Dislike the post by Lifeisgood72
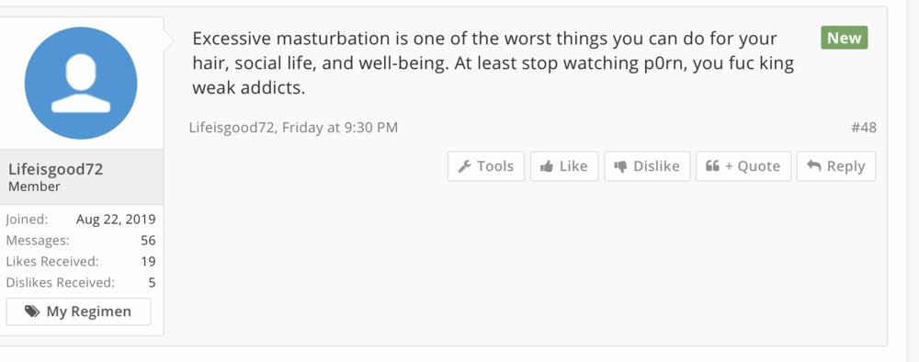This screenshot has height=362, width=919. pos(647,166)
